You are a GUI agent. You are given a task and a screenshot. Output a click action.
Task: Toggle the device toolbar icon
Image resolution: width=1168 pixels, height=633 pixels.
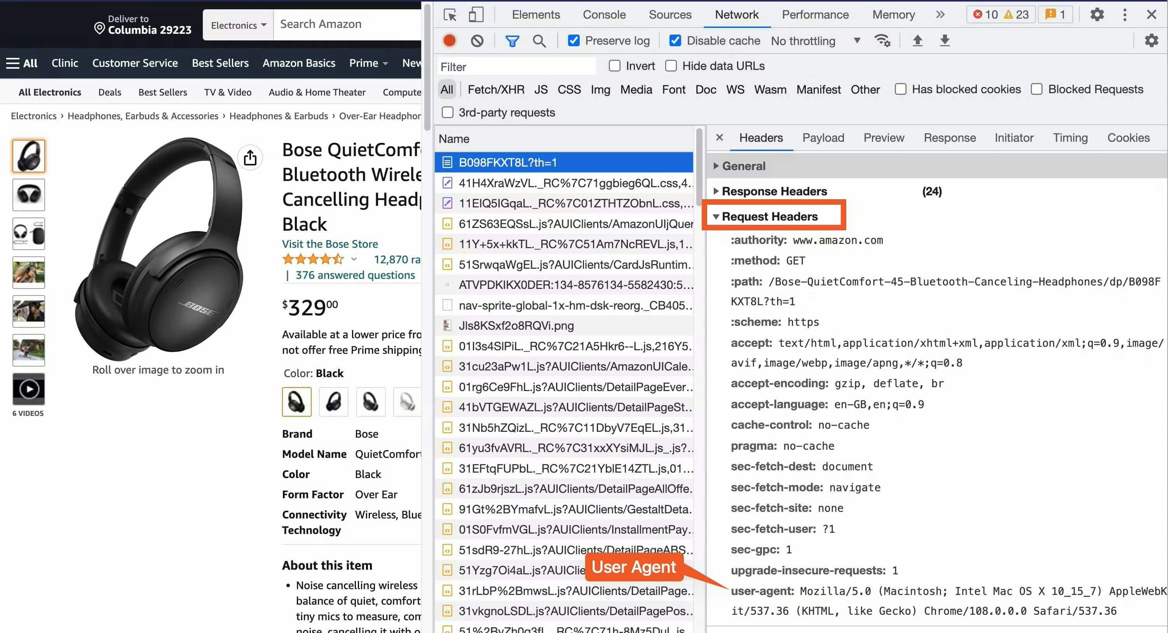[475, 14]
